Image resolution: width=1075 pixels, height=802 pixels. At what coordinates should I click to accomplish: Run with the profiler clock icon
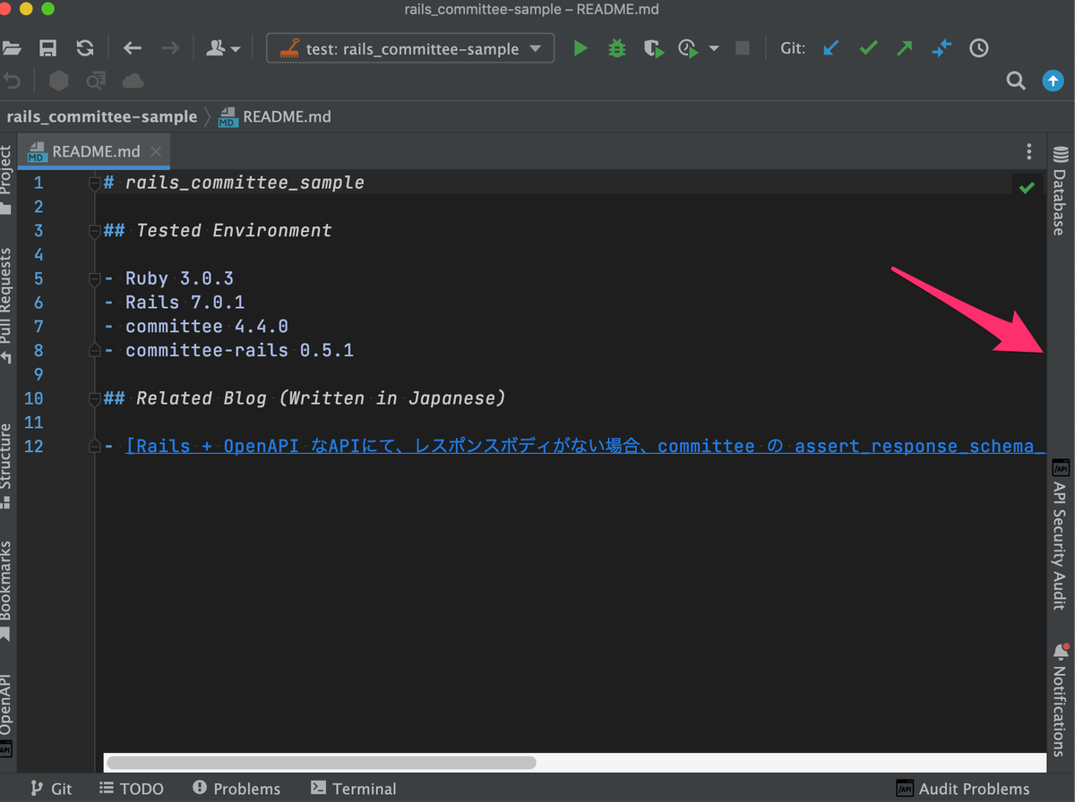pyautogui.click(x=689, y=48)
